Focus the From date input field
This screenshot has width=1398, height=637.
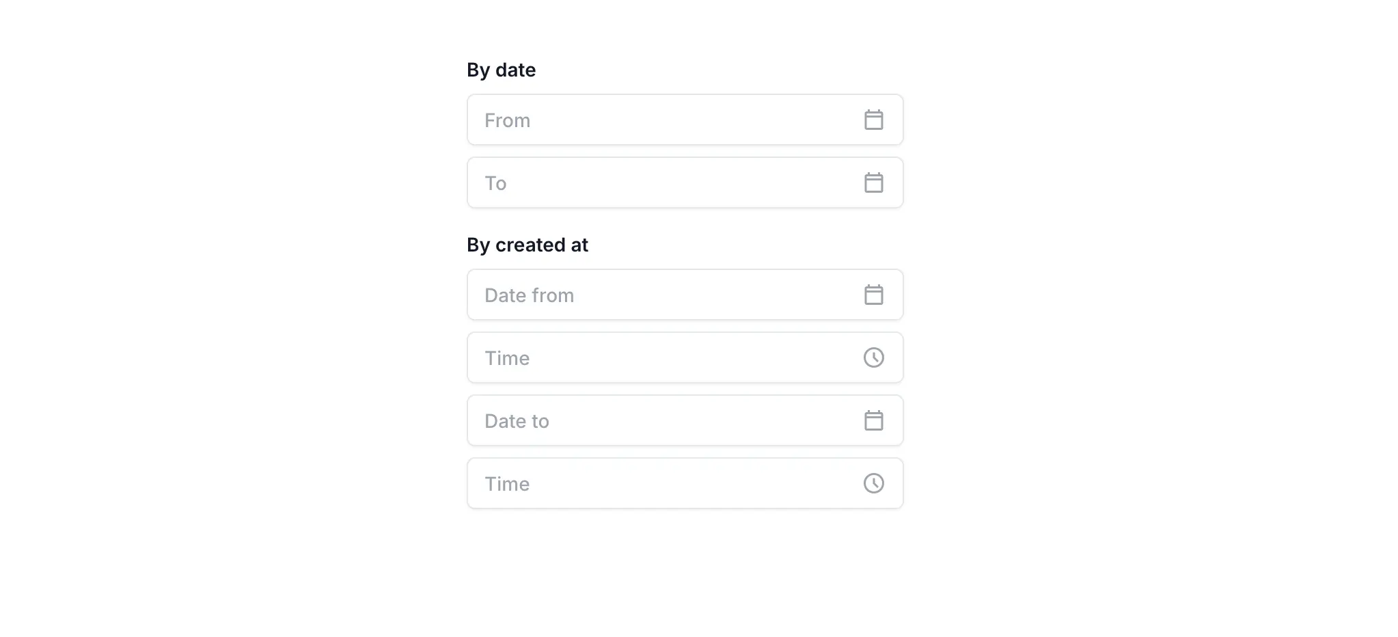pos(685,120)
